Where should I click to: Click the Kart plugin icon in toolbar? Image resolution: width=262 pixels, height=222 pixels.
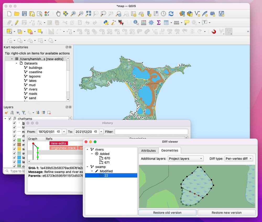click(221, 14)
